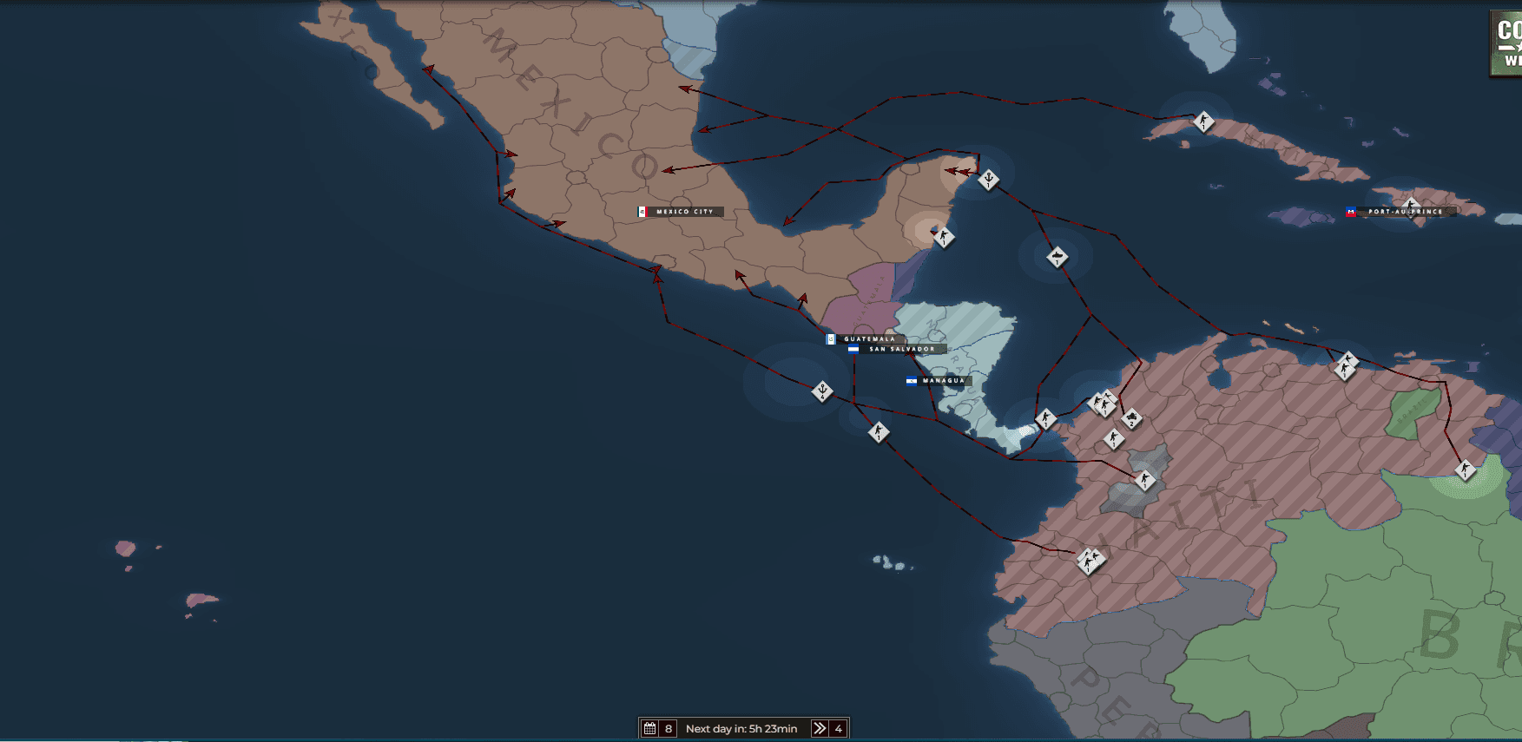Select the infantry unit in western Cuba

pos(1203,121)
